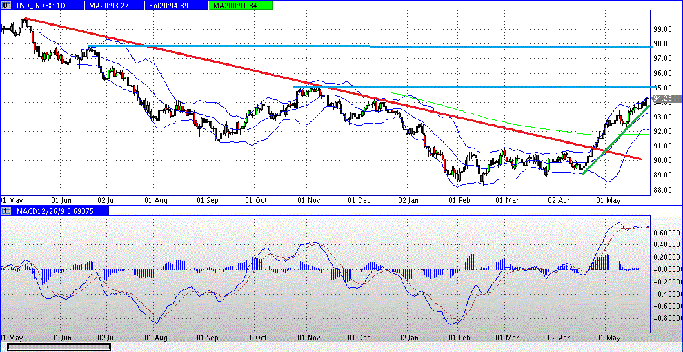This screenshot has width=683, height=352.
Task: Click the 01 Jun date under the MACD panel
Action: [x=61, y=338]
